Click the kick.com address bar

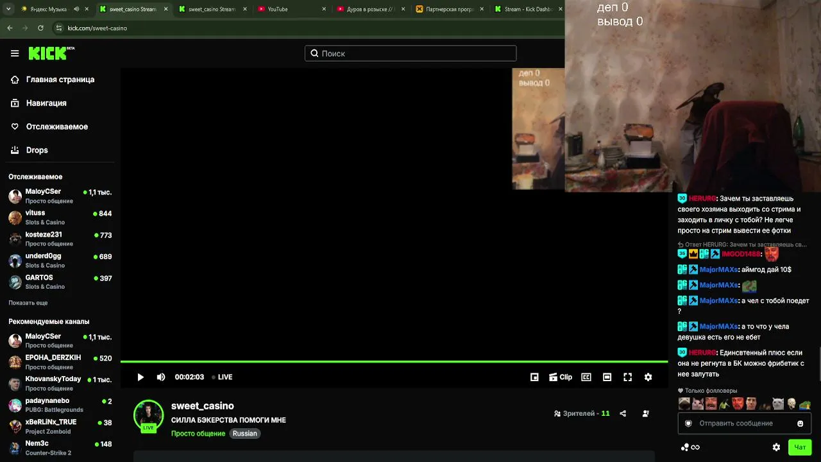(x=308, y=28)
